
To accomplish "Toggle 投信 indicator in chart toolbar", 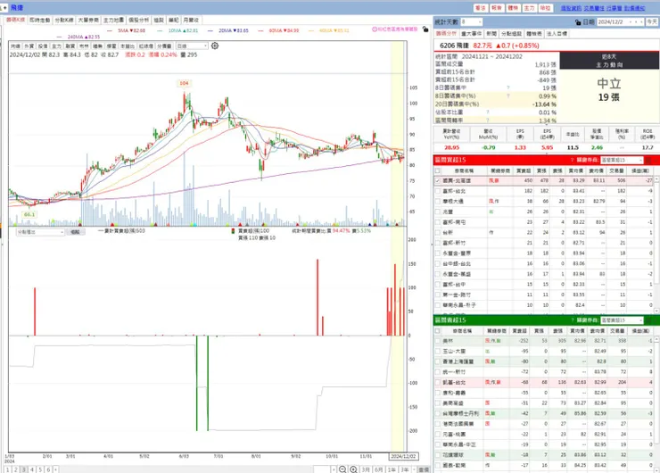I will point(43,46).
